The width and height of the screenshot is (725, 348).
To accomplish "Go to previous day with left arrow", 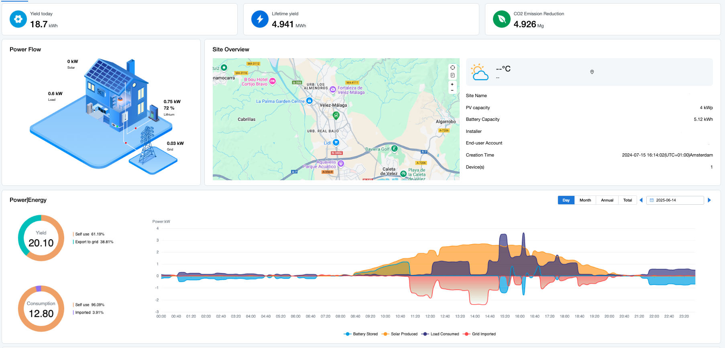I will coord(641,200).
